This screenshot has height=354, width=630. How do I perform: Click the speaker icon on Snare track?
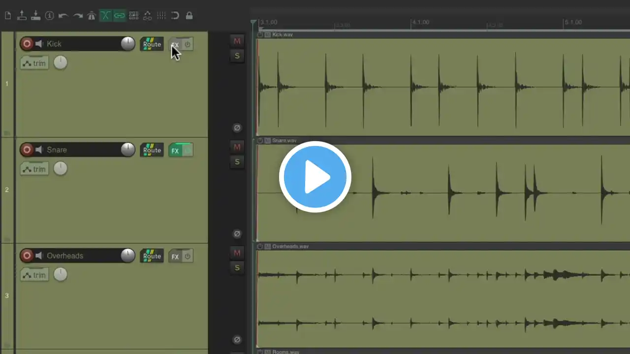[x=39, y=150]
